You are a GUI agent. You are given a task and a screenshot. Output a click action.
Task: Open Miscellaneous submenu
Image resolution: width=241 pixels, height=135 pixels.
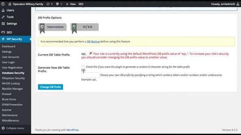(x=10, y=120)
